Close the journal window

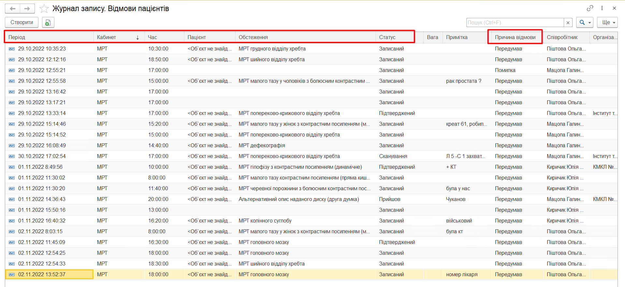[614, 8]
